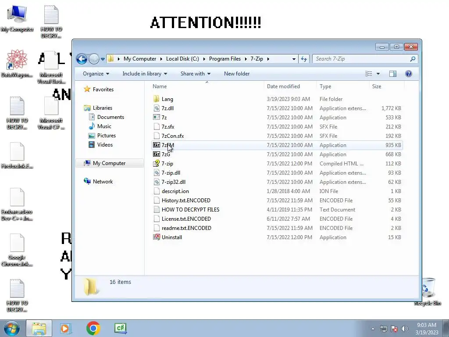
Task: Select Pictures library in sidebar
Action: 106,136
